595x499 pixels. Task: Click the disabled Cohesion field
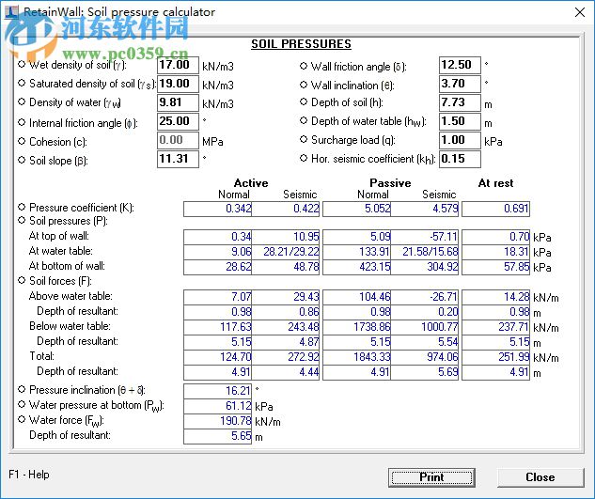[178, 140]
